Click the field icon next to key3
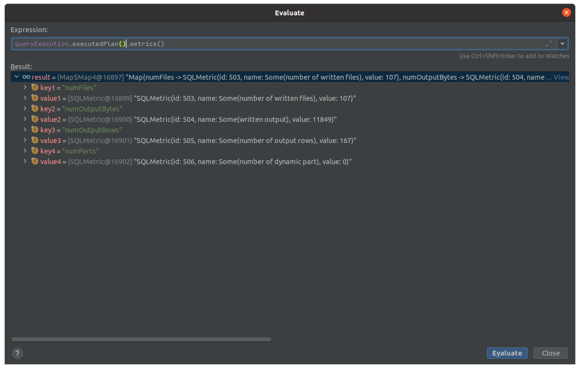 [35, 130]
